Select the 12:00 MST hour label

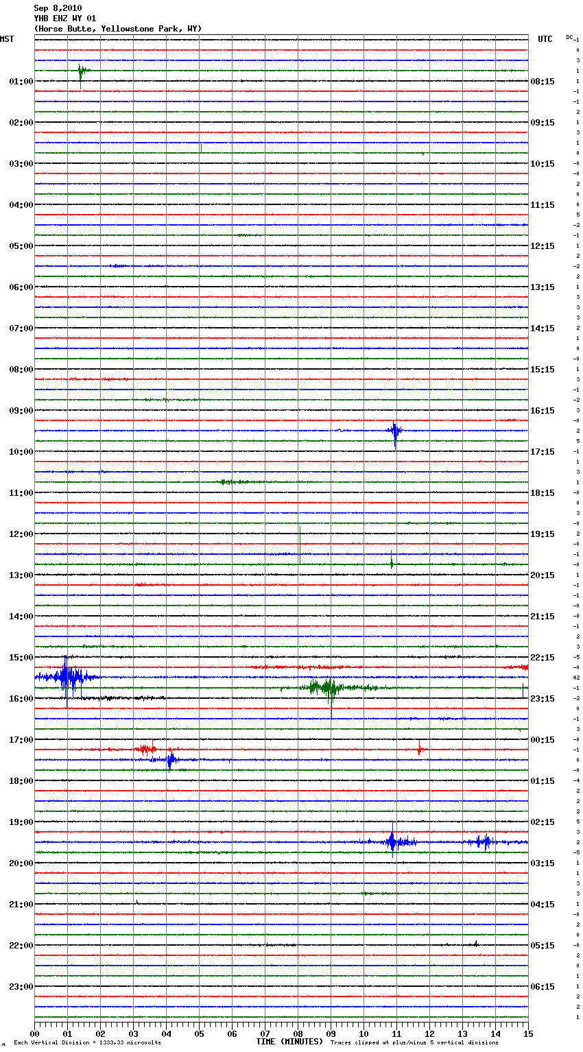[x=21, y=534]
